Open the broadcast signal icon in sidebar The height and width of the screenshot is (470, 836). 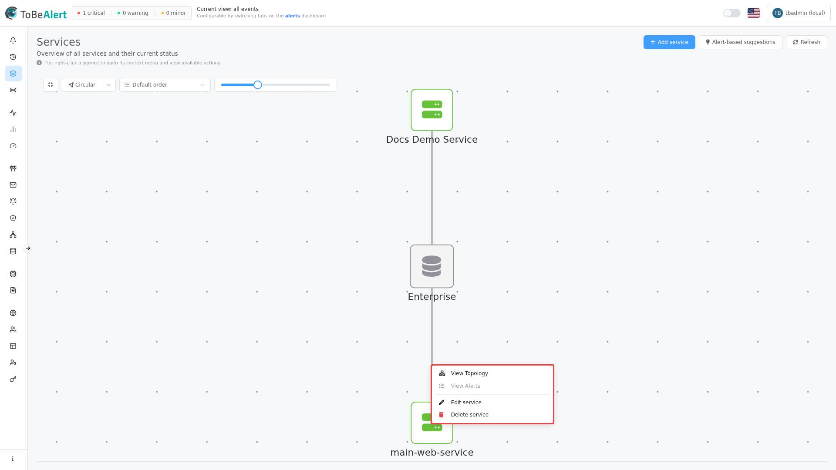13,90
